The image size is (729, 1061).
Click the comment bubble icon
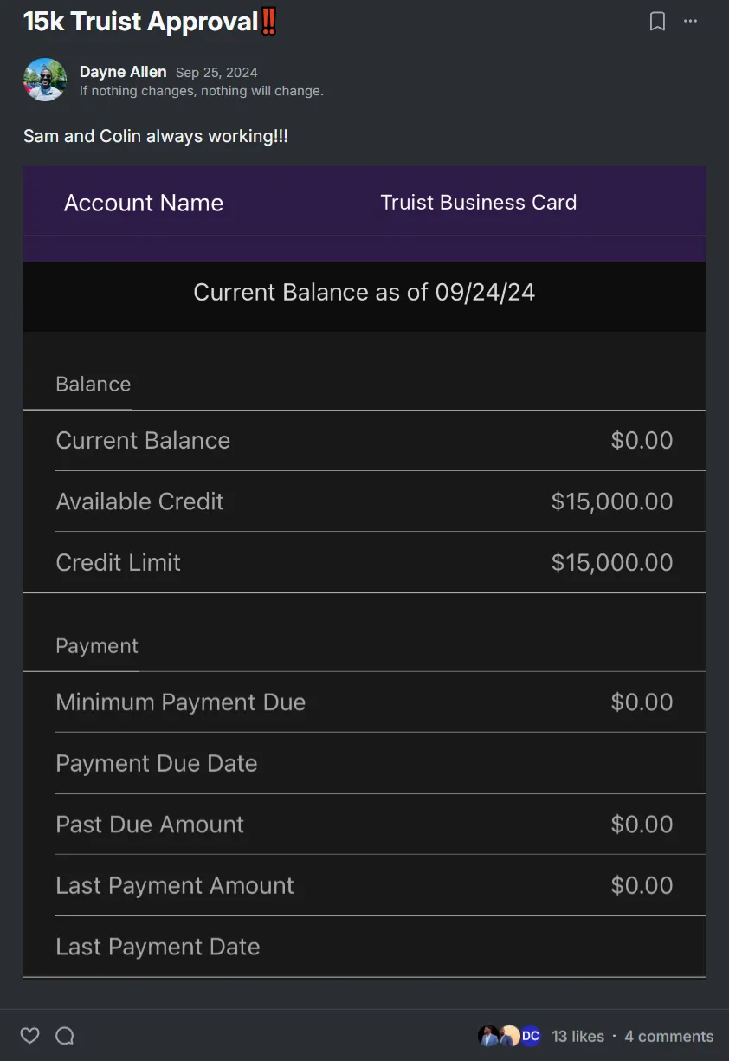click(65, 1036)
